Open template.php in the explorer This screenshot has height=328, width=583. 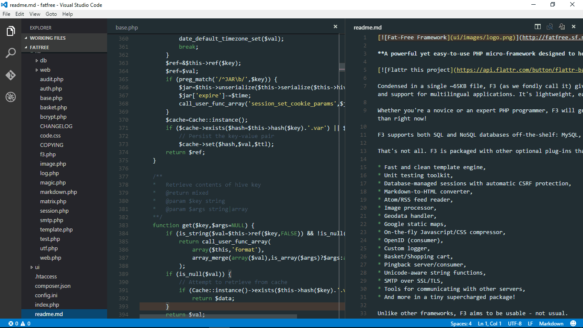[x=56, y=230]
